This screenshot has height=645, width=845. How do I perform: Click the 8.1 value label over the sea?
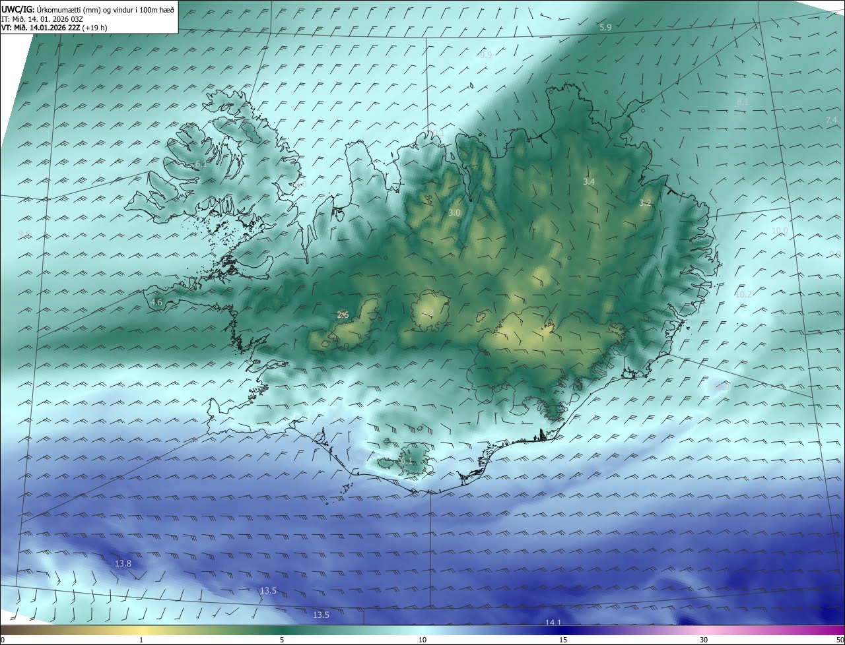742,102
